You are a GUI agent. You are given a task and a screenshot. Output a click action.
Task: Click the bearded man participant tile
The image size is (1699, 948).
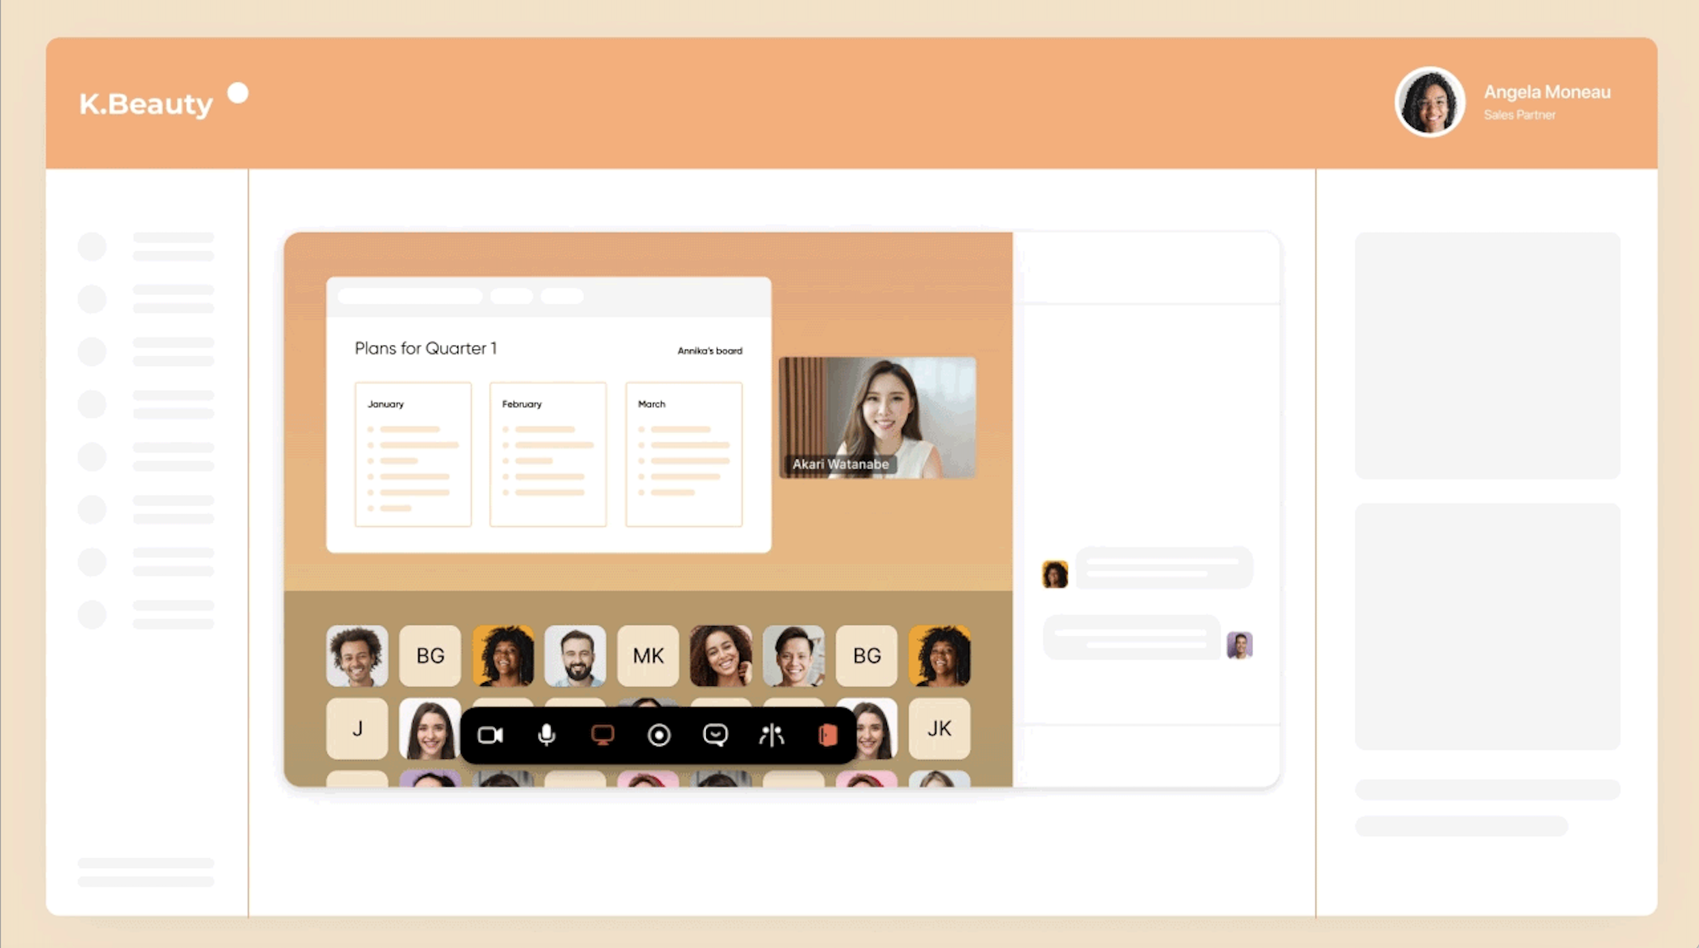576,656
